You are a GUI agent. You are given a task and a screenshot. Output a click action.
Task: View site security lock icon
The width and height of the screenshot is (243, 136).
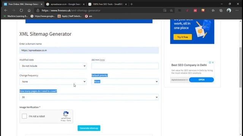pos(38,11)
